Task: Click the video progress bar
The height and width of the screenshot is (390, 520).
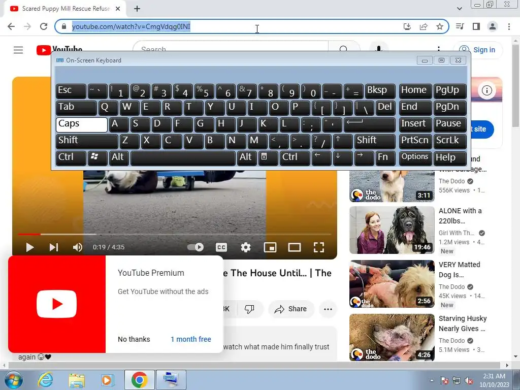Action: pyautogui.click(x=175, y=234)
